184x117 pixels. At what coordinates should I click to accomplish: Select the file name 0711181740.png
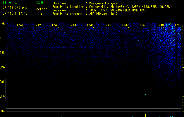(15, 8)
